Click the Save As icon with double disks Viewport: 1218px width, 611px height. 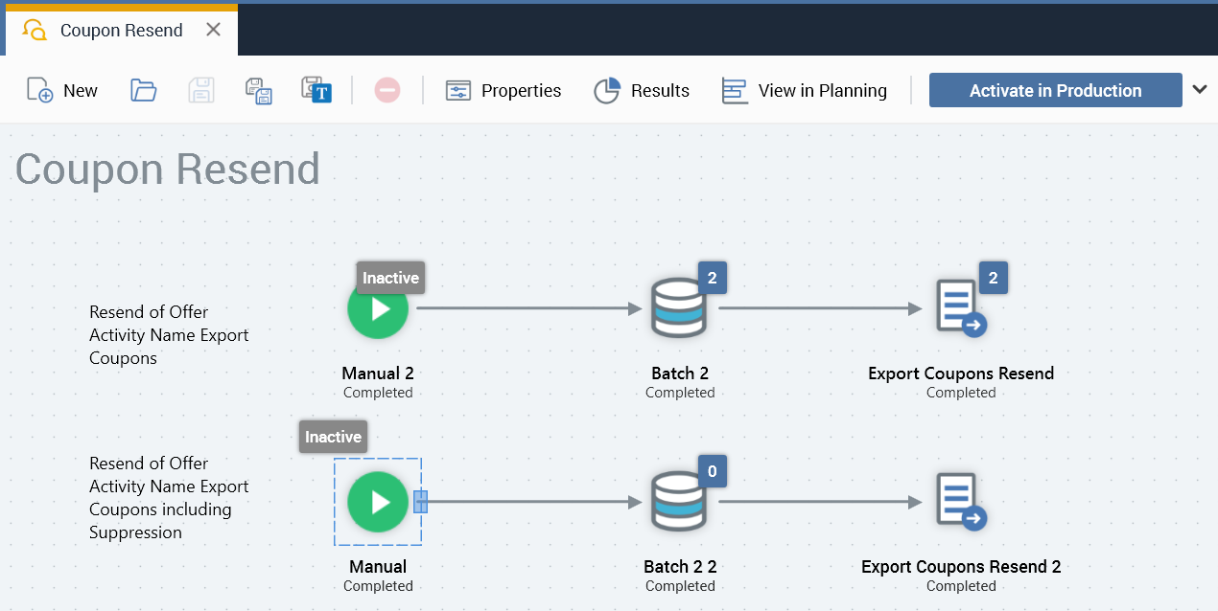click(x=259, y=91)
